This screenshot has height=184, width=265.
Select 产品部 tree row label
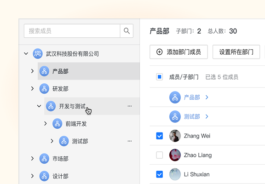(60, 71)
